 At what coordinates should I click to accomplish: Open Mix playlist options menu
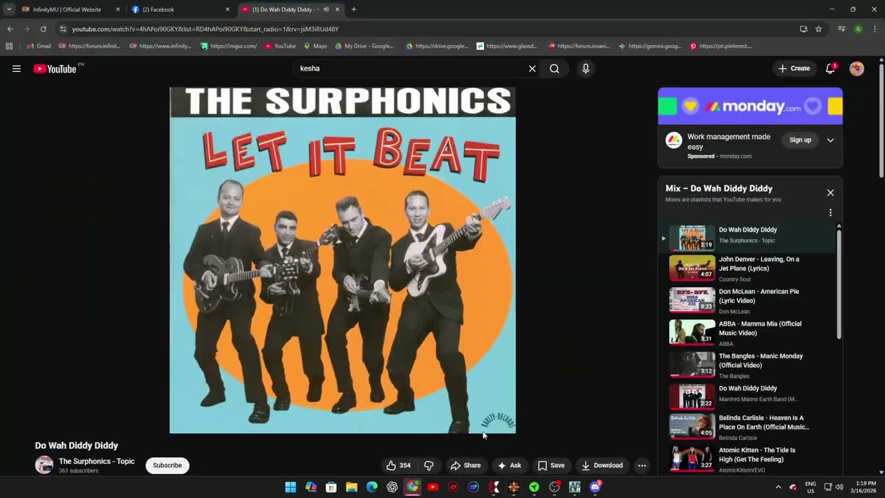830,213
